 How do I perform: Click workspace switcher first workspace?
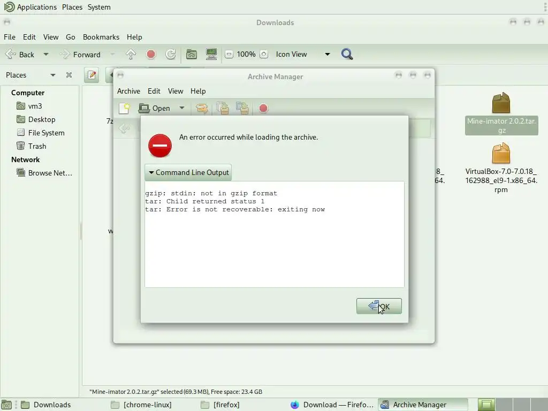pyautogui.click(x=486, y=405)
